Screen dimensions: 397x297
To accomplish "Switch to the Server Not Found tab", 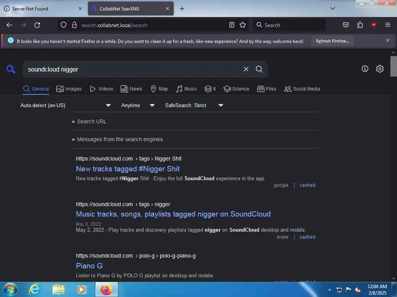I will [x=43, y=9].
